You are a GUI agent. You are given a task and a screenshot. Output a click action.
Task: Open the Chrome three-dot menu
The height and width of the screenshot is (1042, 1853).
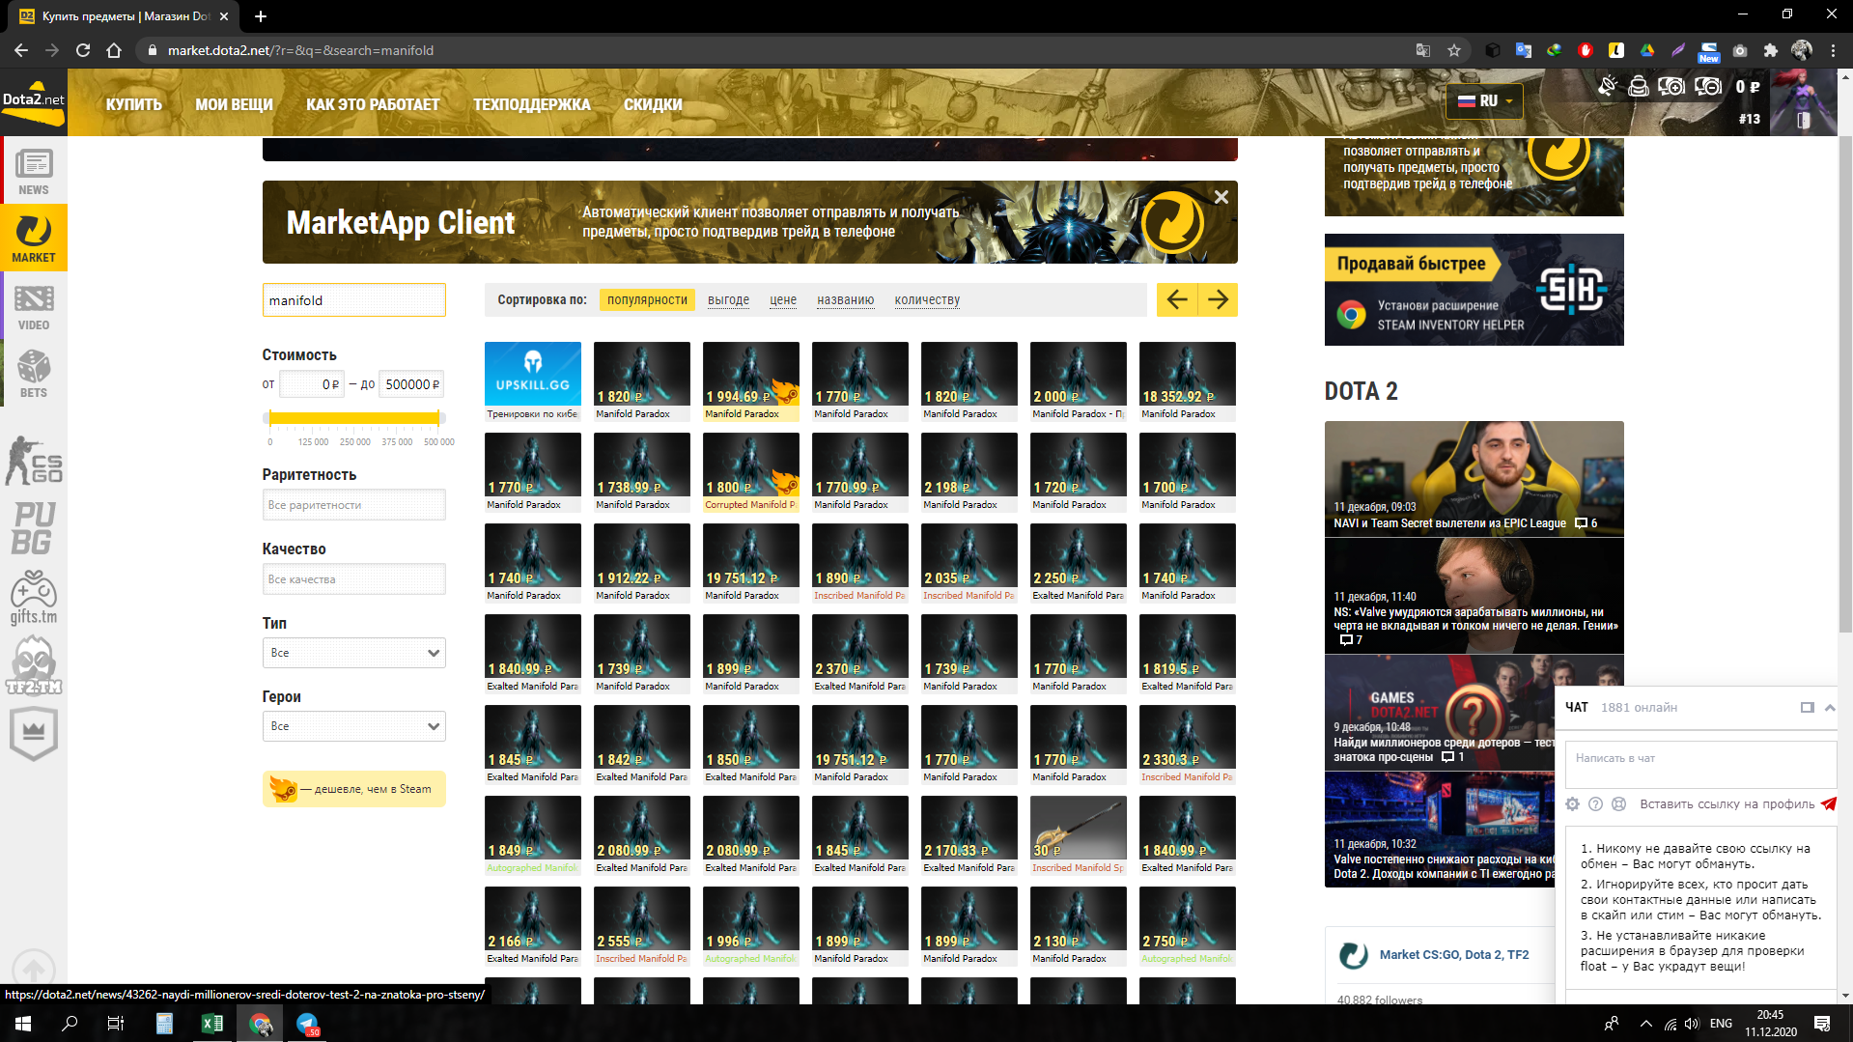(1833, 50)
